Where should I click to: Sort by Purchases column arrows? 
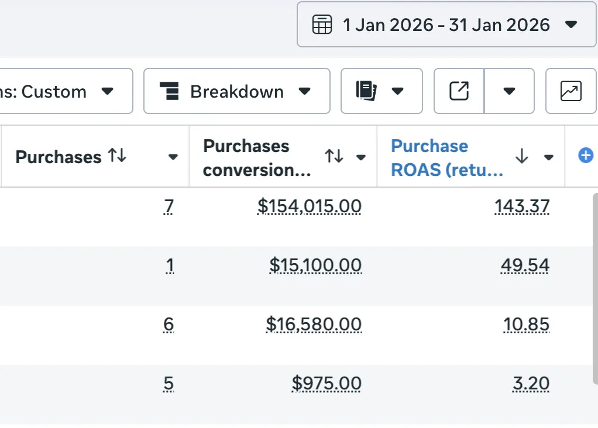click(x=117, y=156)
